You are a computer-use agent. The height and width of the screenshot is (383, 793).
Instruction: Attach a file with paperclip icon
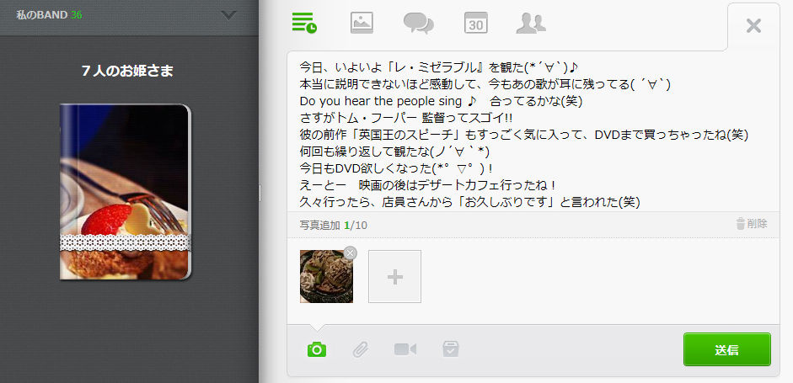point(360,349)
